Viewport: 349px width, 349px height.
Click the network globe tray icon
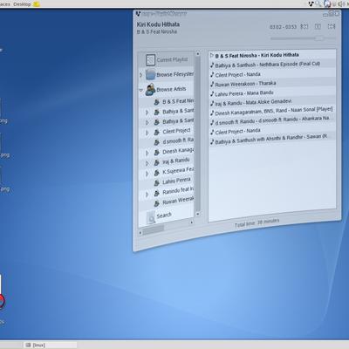click(x=327, y=3)
